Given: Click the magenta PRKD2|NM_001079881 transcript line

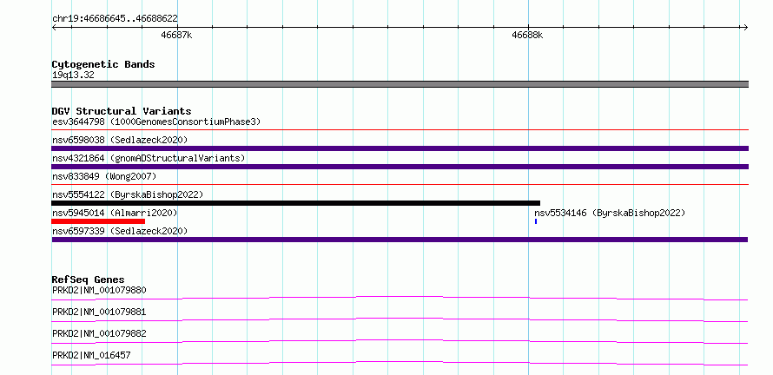Looking at the screenshot, I should coord(400,319).
